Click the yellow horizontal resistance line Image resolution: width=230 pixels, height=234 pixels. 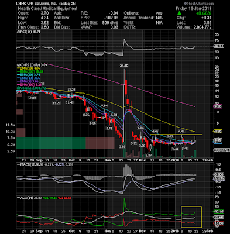coord(177,135)
